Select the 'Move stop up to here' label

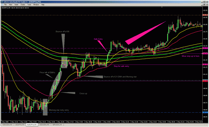point(191,56)
